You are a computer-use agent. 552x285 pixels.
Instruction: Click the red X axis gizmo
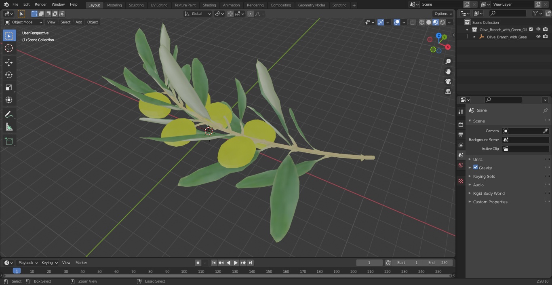point(448,47)
